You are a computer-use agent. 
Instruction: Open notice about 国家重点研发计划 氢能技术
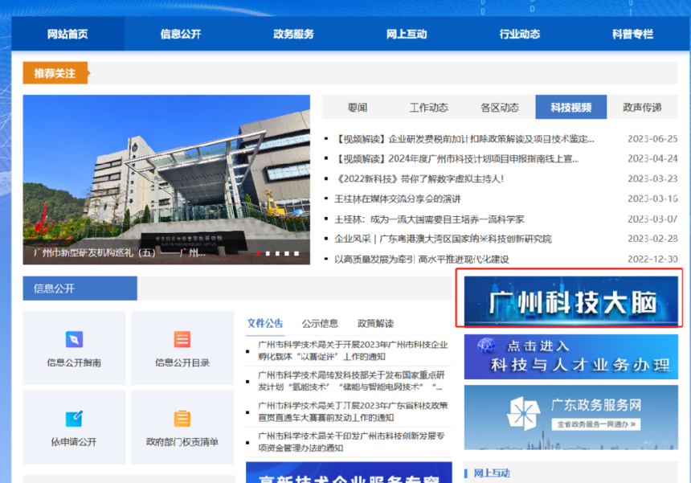click(x=352, y=381)
